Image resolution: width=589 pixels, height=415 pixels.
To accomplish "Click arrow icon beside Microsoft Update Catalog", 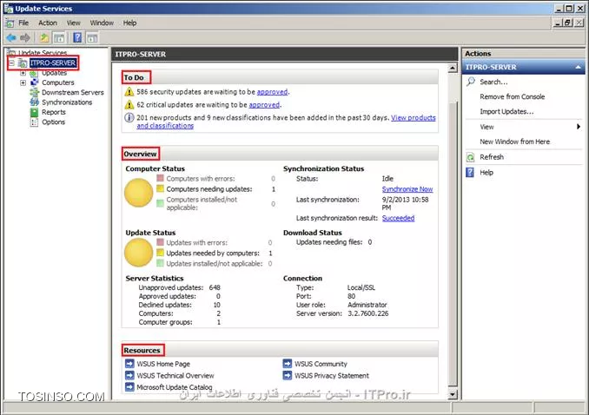I will point(129,387).
